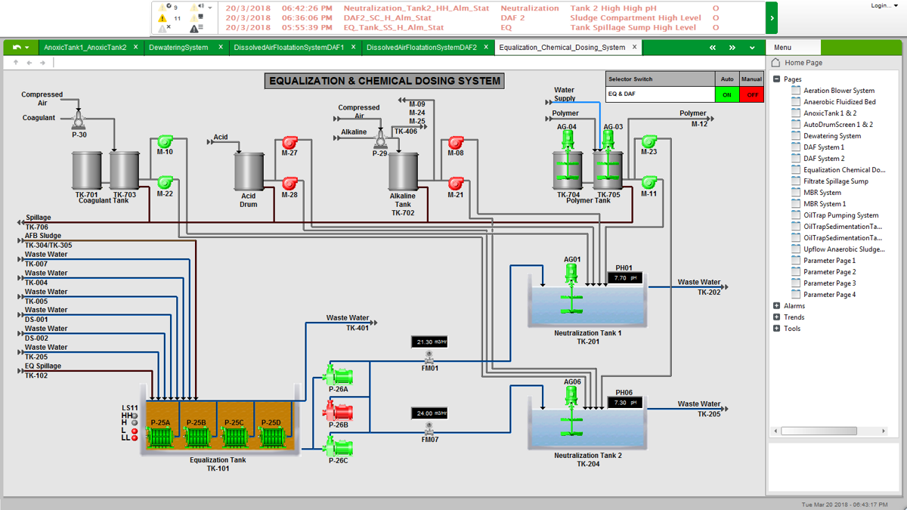907x510 pixels.
Task: Open the Login menu
Action: click(x=881, y=5)
